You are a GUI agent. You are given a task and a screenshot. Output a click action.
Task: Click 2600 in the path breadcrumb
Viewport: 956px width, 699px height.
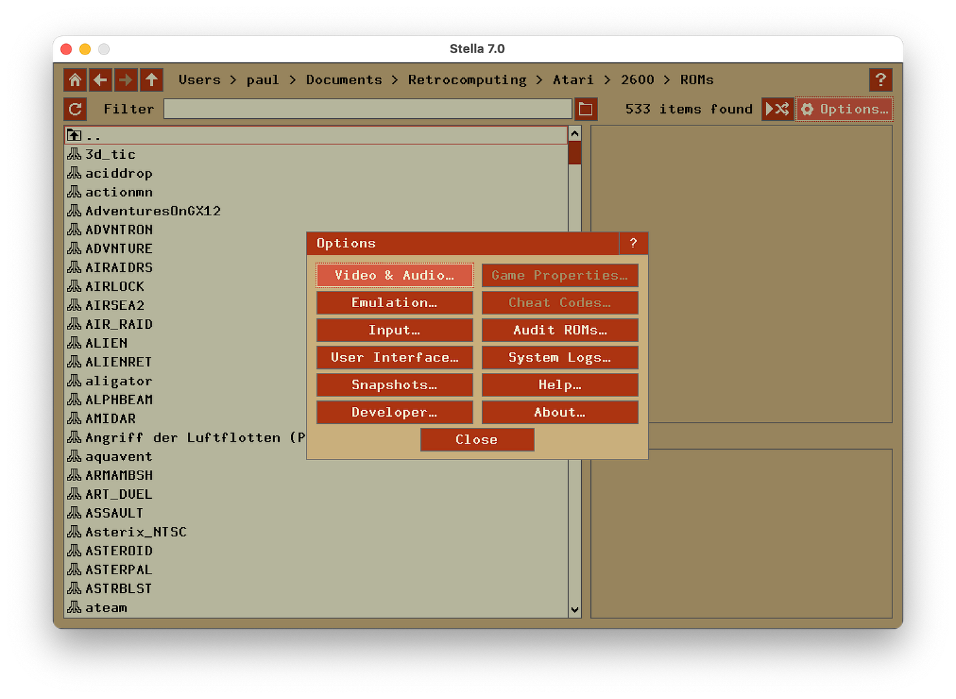coord(638,80)
